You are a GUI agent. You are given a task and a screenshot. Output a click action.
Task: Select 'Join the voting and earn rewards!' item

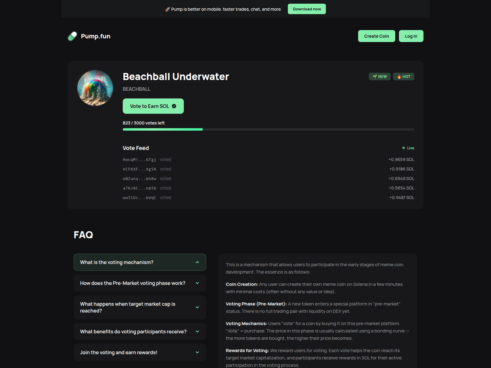point(140,352)
